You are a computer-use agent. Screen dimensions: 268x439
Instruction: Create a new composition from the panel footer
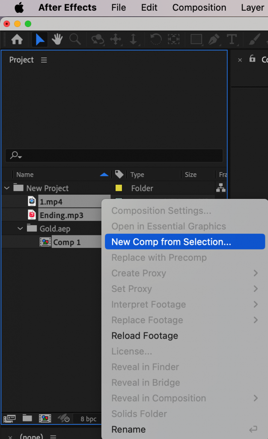click(x=45, y=418)
